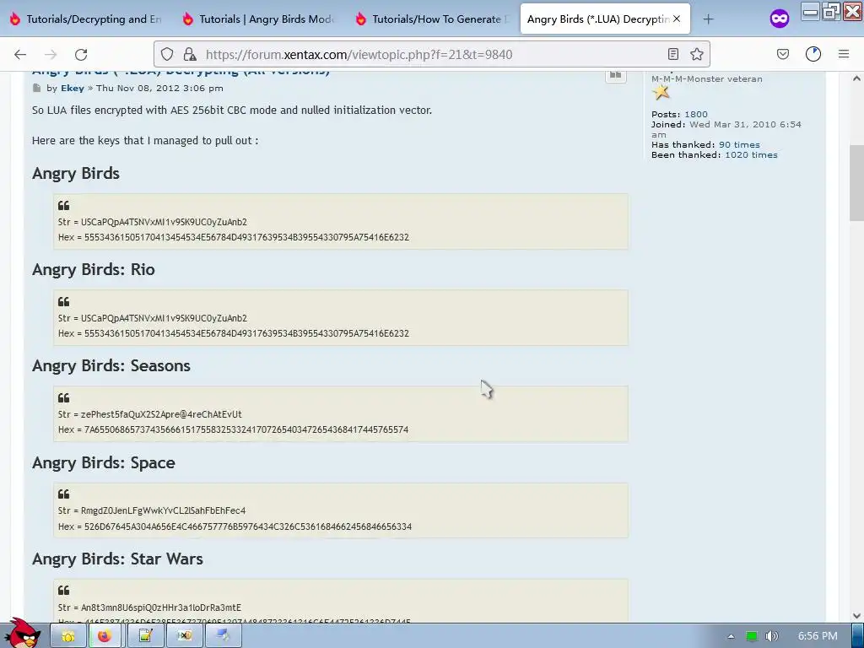The image size is (864, 648).
Task: Click the Show Desktop strip by the clock
Action: click(858, 636)
